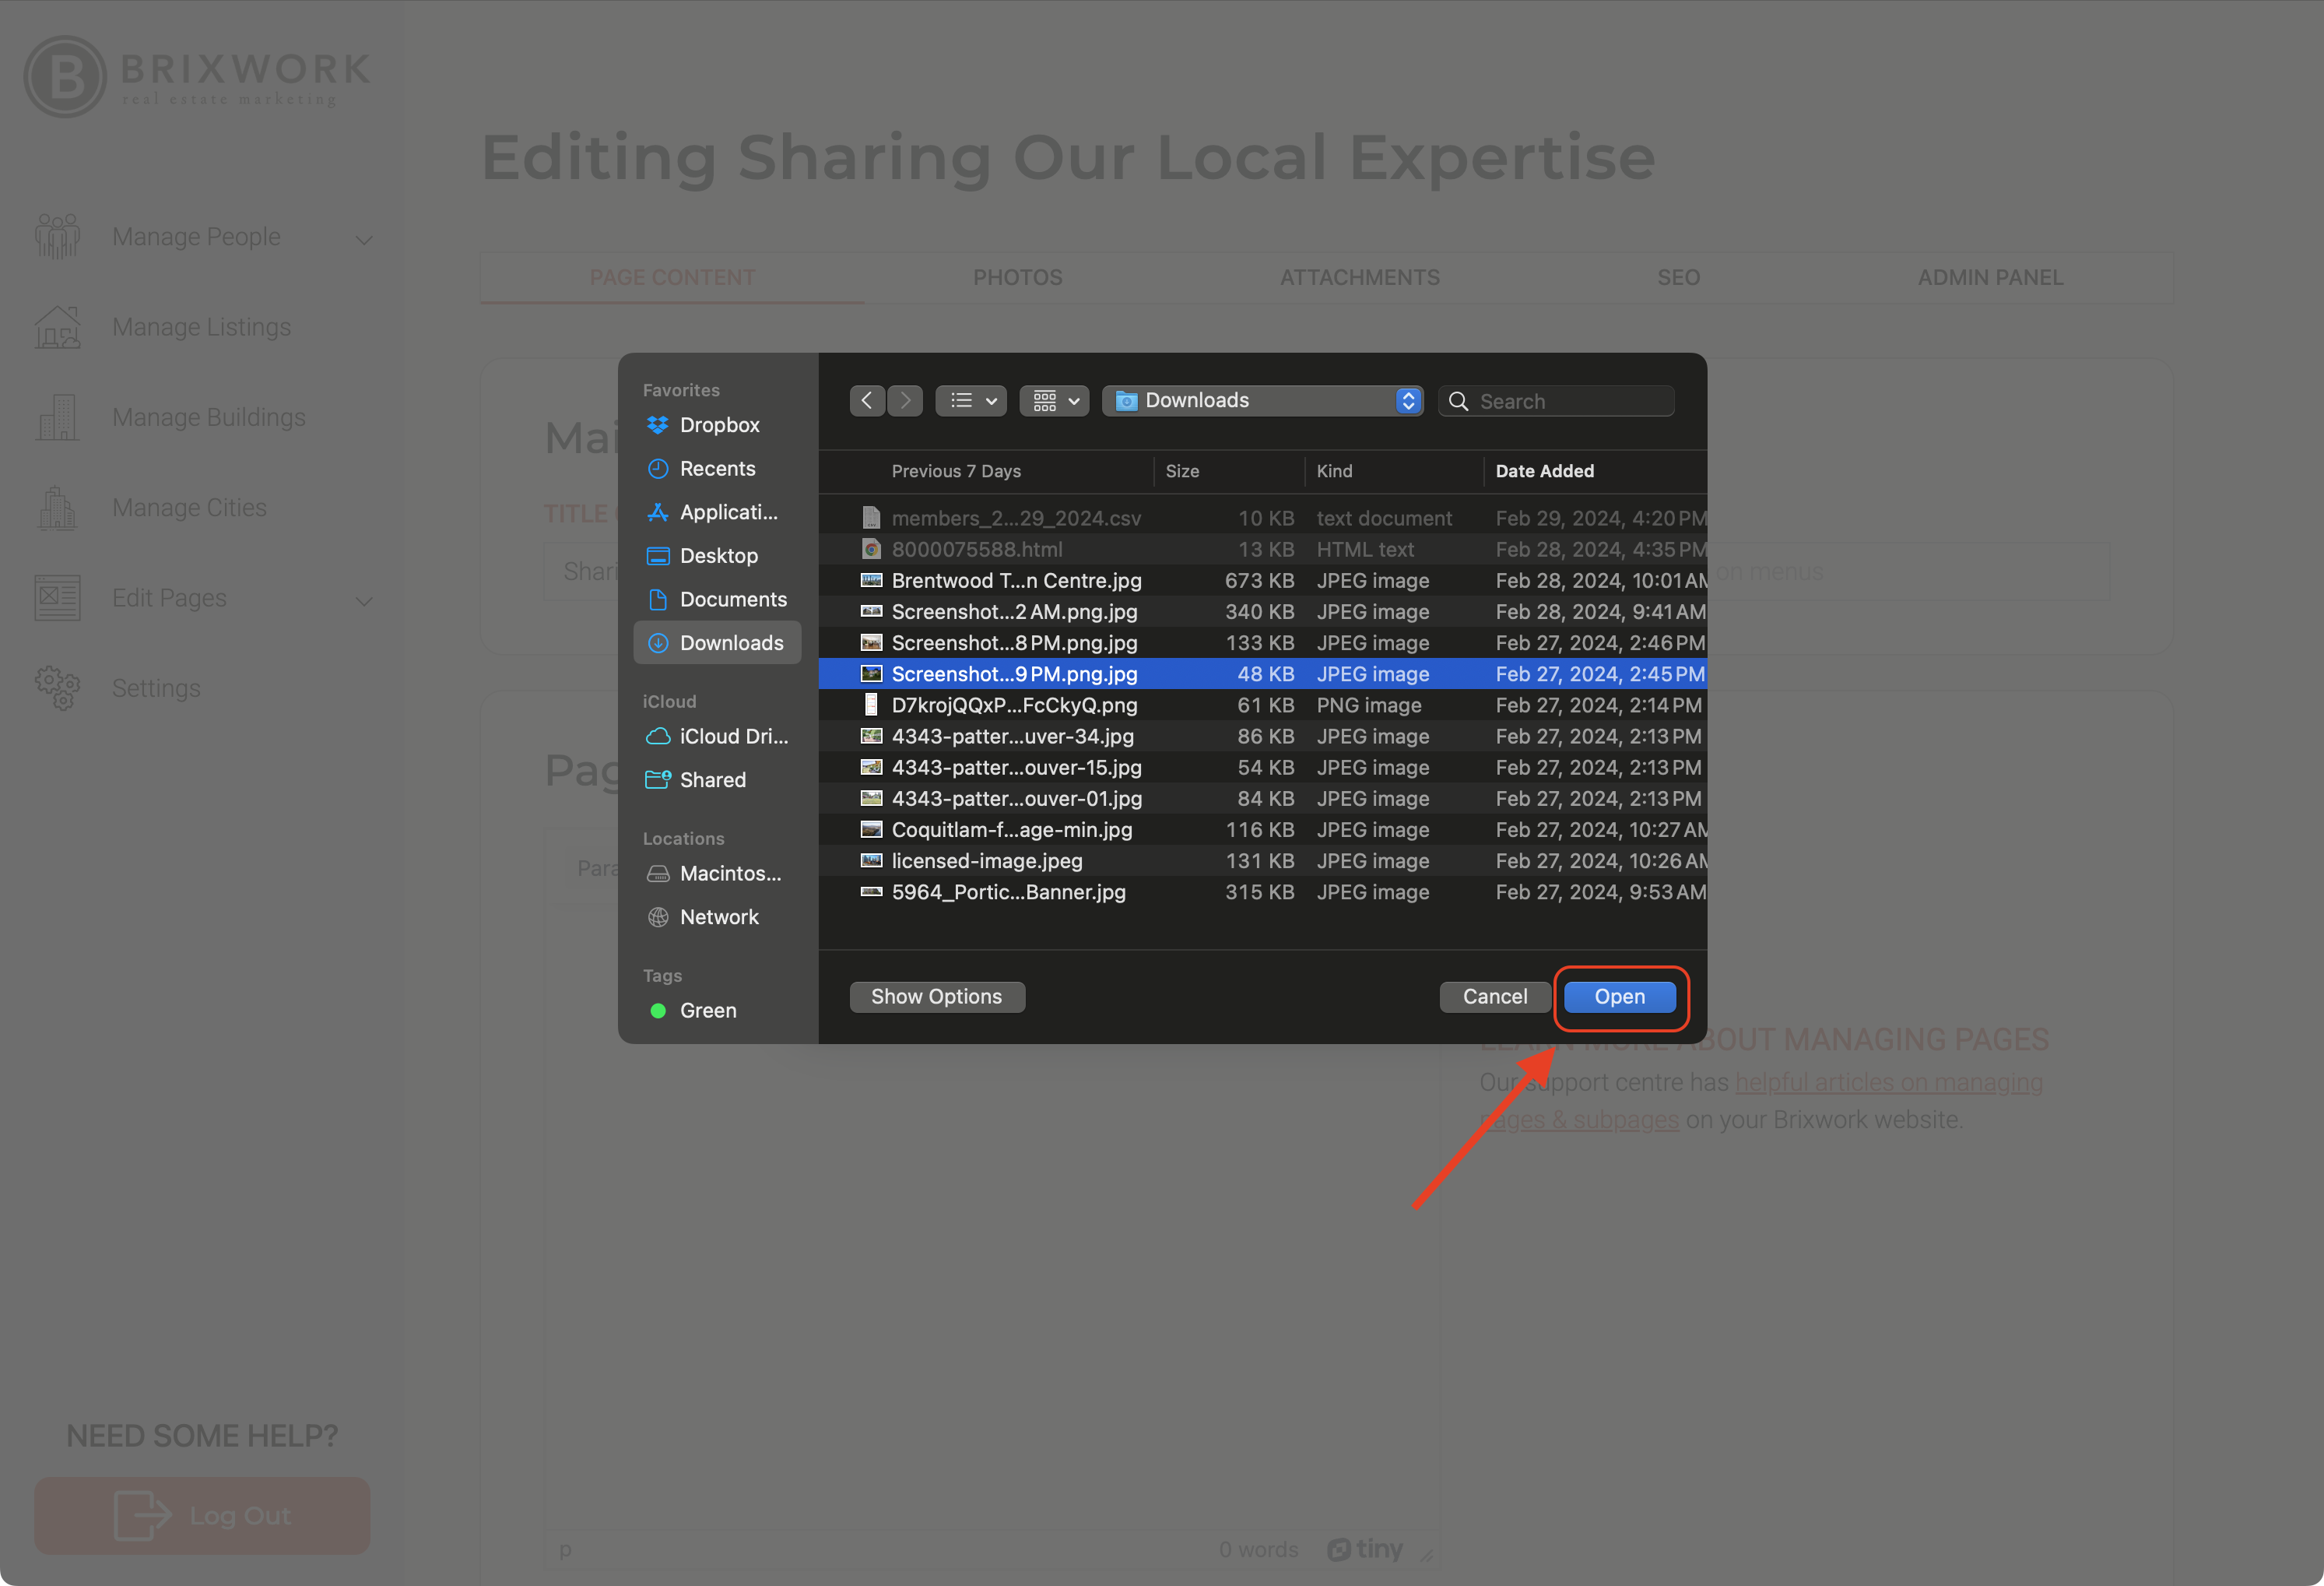Filter by Green tag
This screenshot has height=1586, width=2324.
coord(707,1011)
